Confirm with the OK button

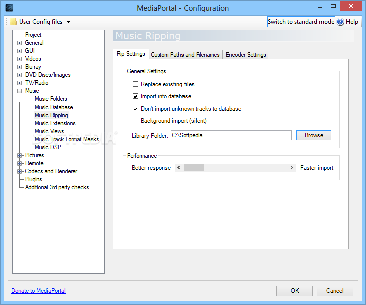pyautogui.click(x=294, y=291)
